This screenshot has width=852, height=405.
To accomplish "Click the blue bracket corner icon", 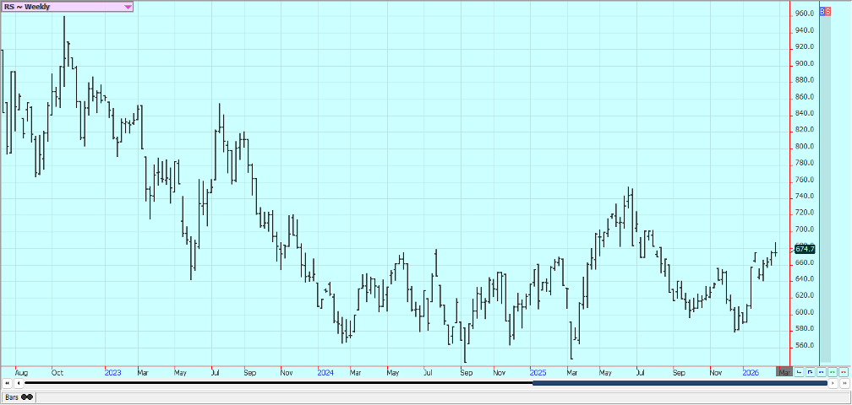I will click(810, 371).
